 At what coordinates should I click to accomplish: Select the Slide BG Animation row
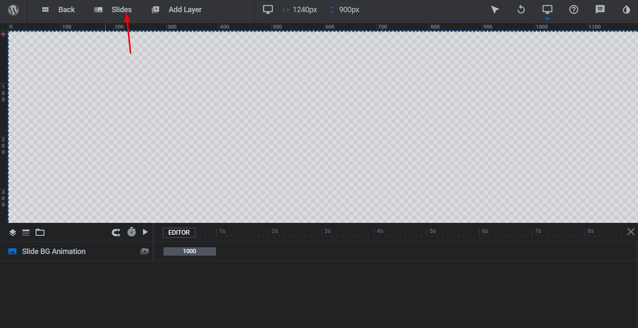click(x=76, y=251)
